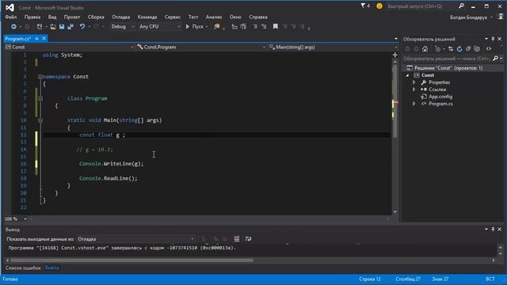Viewport: 507px width, 285px height.
Task: Click the New Project toolbar icon
Action: pos(40,26)
